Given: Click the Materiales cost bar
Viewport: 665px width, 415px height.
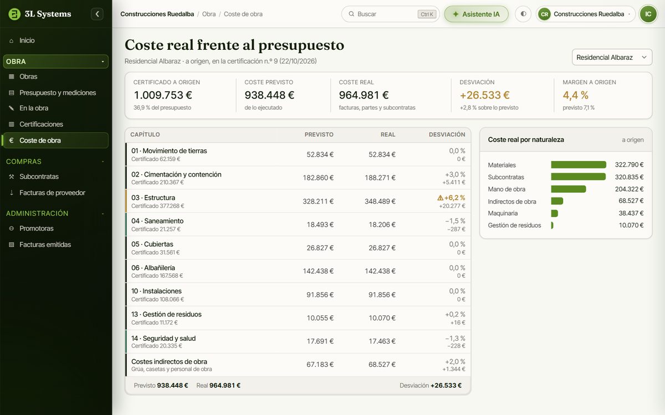Looking at the screenshot, I should (579, 165).
